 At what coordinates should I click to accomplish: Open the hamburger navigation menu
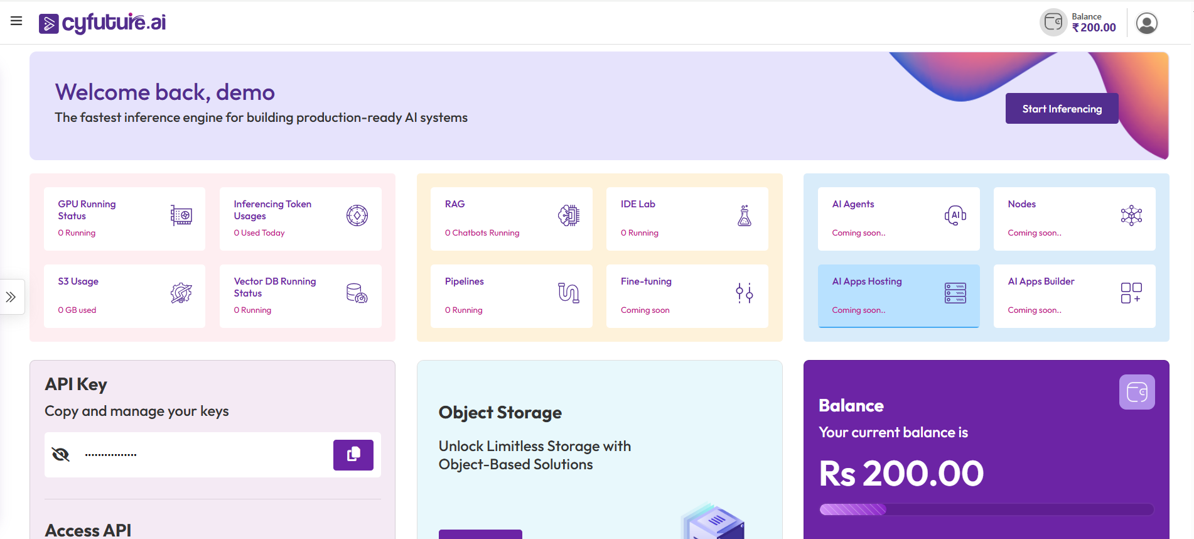(16, 21)
